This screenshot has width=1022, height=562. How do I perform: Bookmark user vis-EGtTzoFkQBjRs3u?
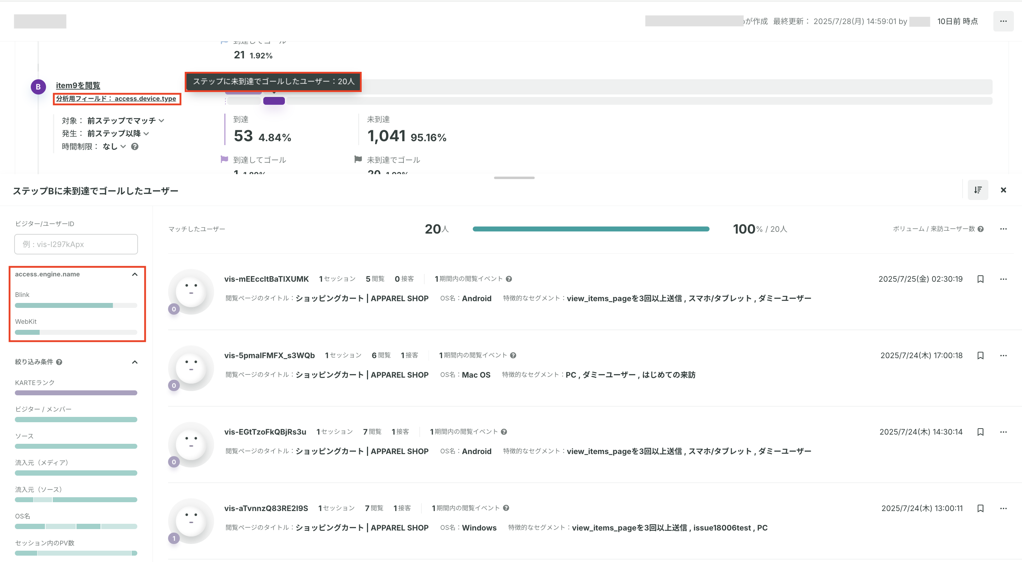(980, 432)
